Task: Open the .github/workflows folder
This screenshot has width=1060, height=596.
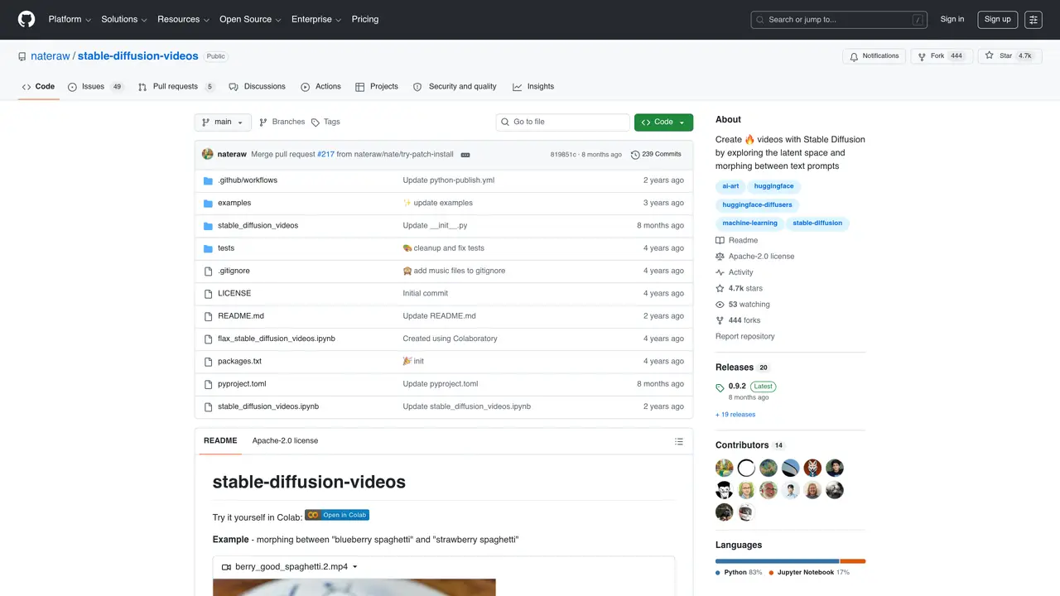Action: point(248,180)
